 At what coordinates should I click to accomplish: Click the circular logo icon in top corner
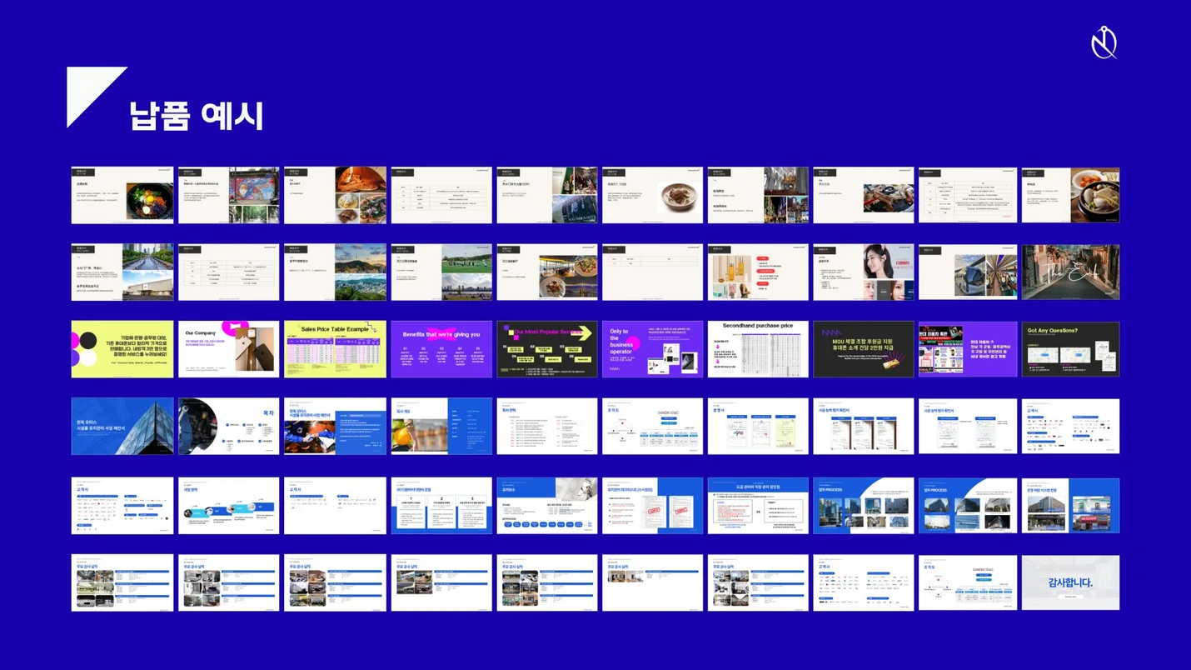(1104, 42)
